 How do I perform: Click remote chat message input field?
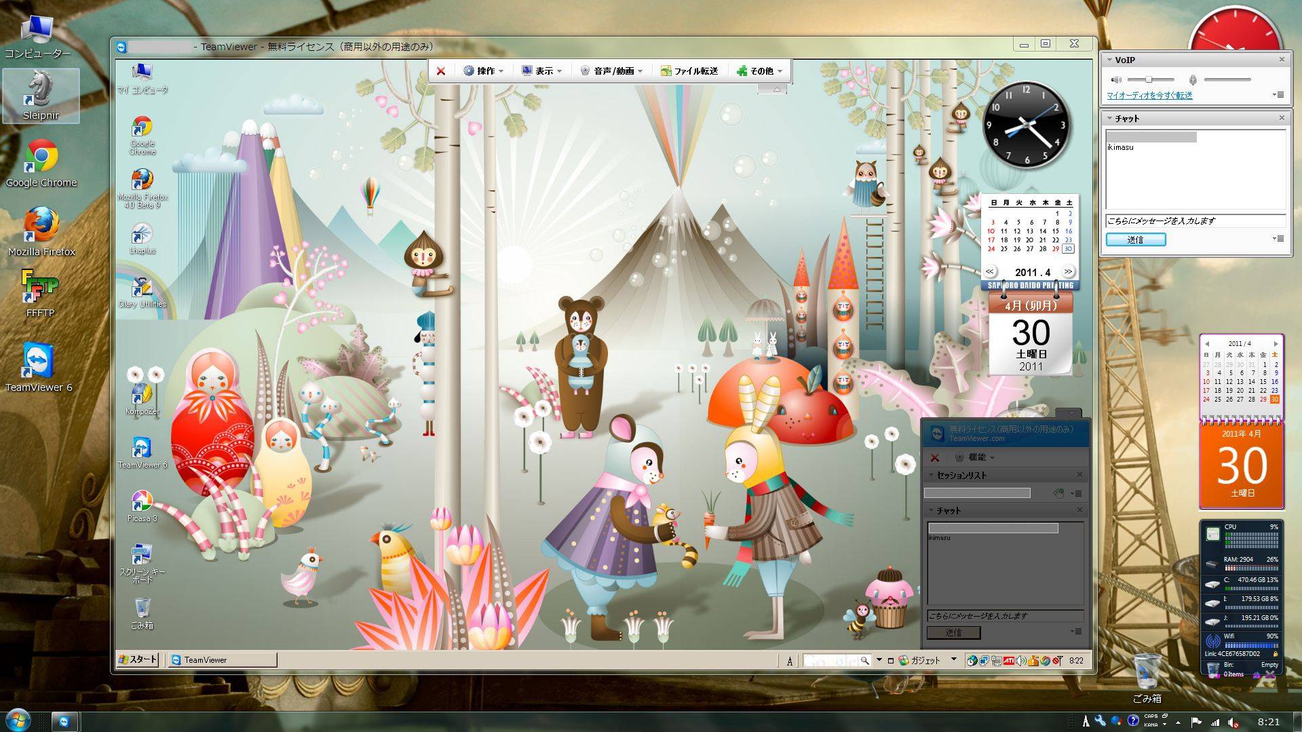tap(1005, 616)
